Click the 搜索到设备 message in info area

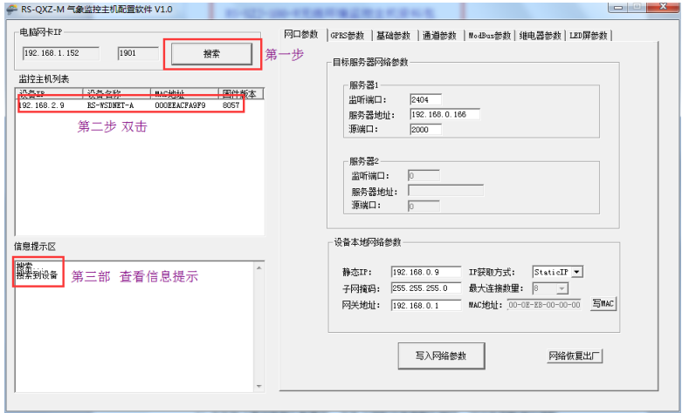(x=37, y=275)
